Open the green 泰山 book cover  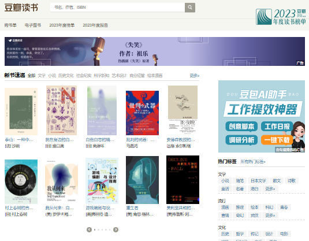tap(21, 112)
